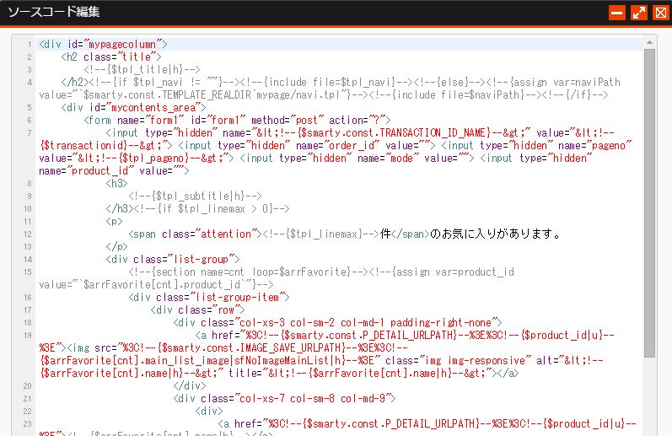Click the div class="row" line
672x436 pixels.
[197, 310]
